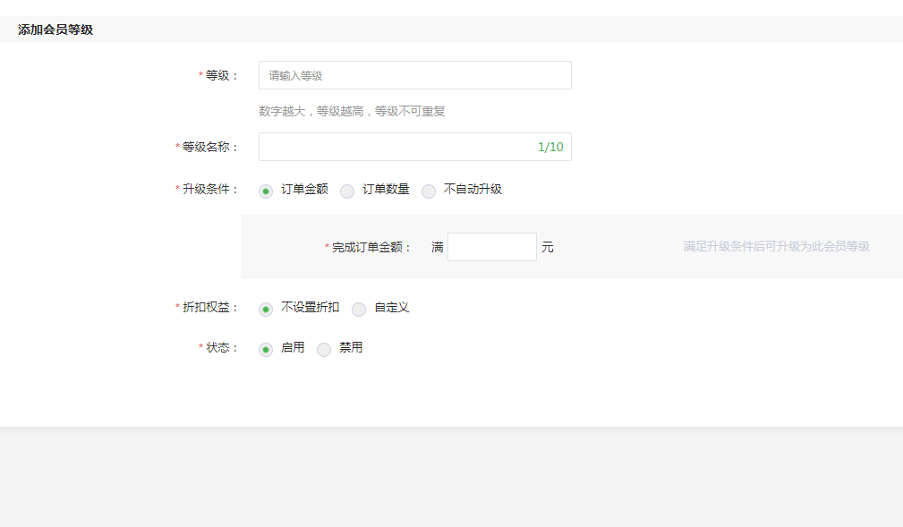Click the 升级条件 label
This screenshot has width=903, height=527.
207,190
